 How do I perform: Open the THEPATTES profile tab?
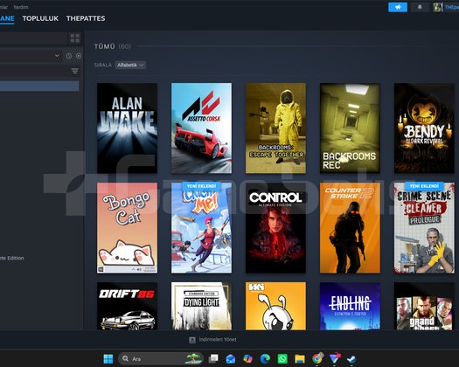point(86,18)
